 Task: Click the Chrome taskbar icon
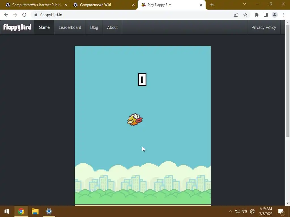tap(21, 211)
